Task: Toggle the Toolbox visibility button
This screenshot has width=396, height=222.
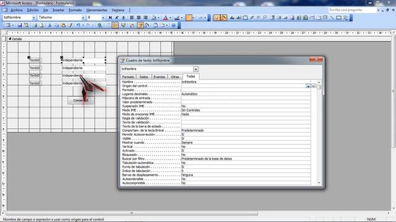Action: [x=115, y=25]
